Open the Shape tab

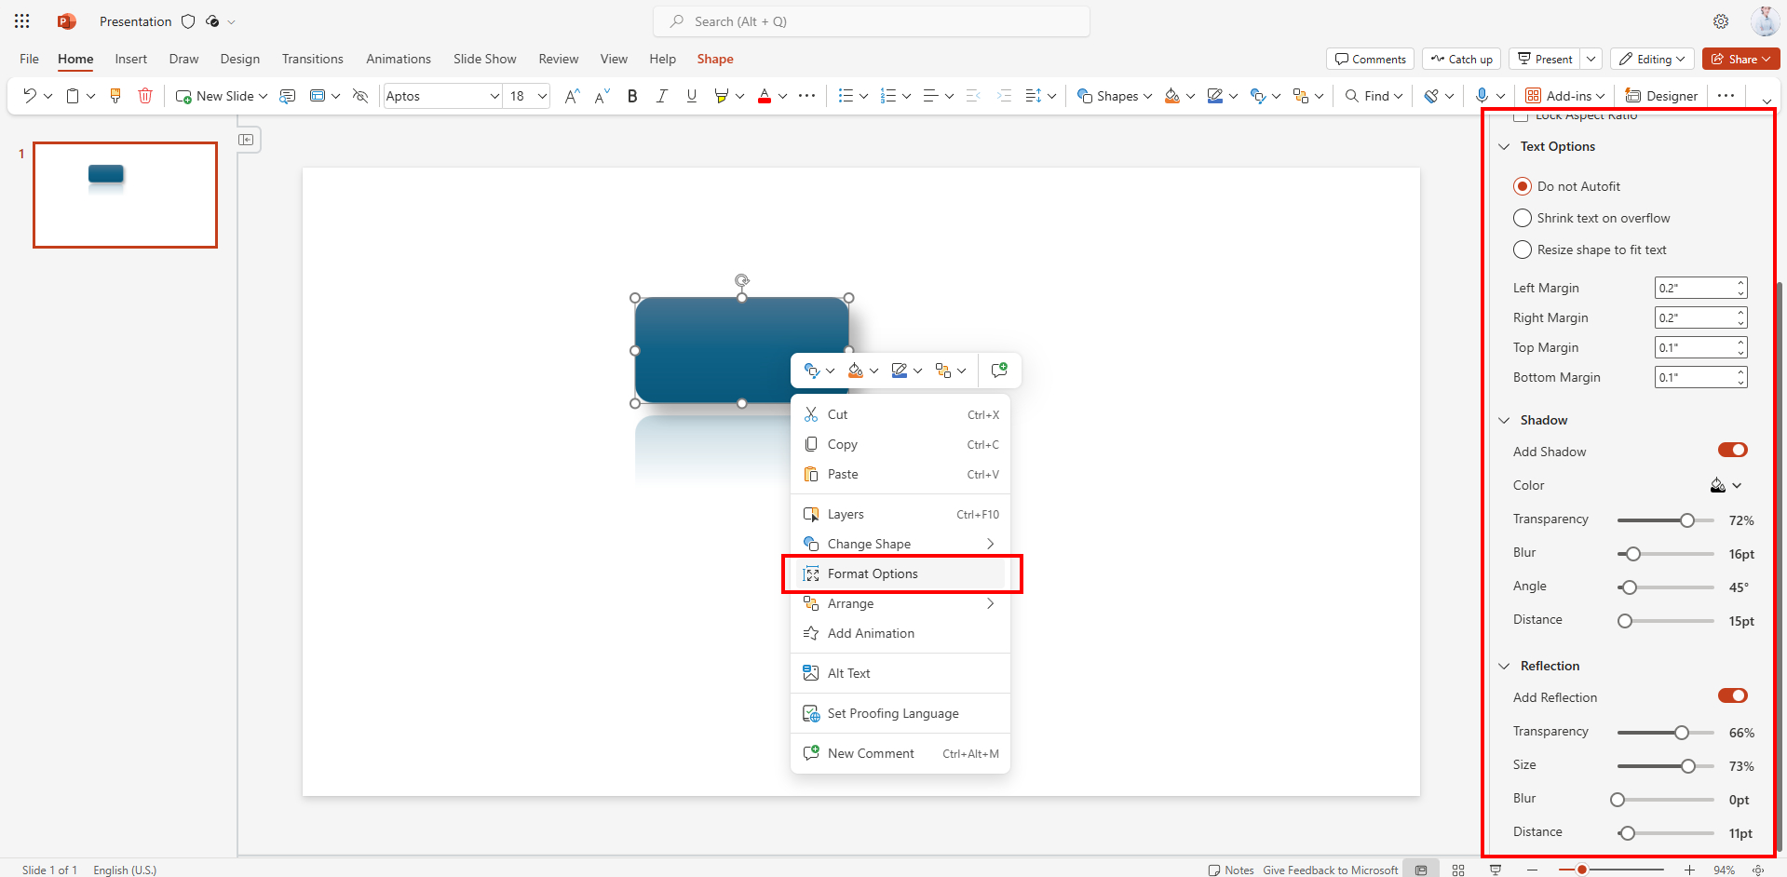pyautogui.click(x=715, y=59)
